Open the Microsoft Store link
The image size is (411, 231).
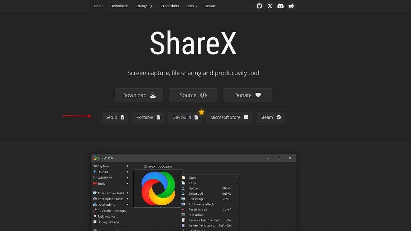(x=229, y=117)
